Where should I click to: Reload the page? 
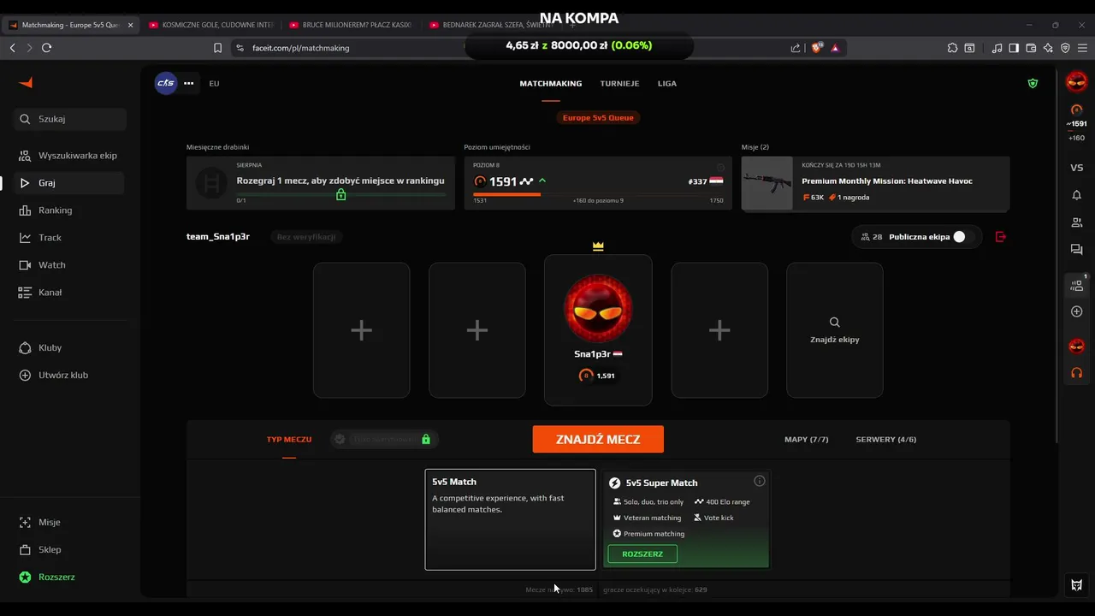46,48
